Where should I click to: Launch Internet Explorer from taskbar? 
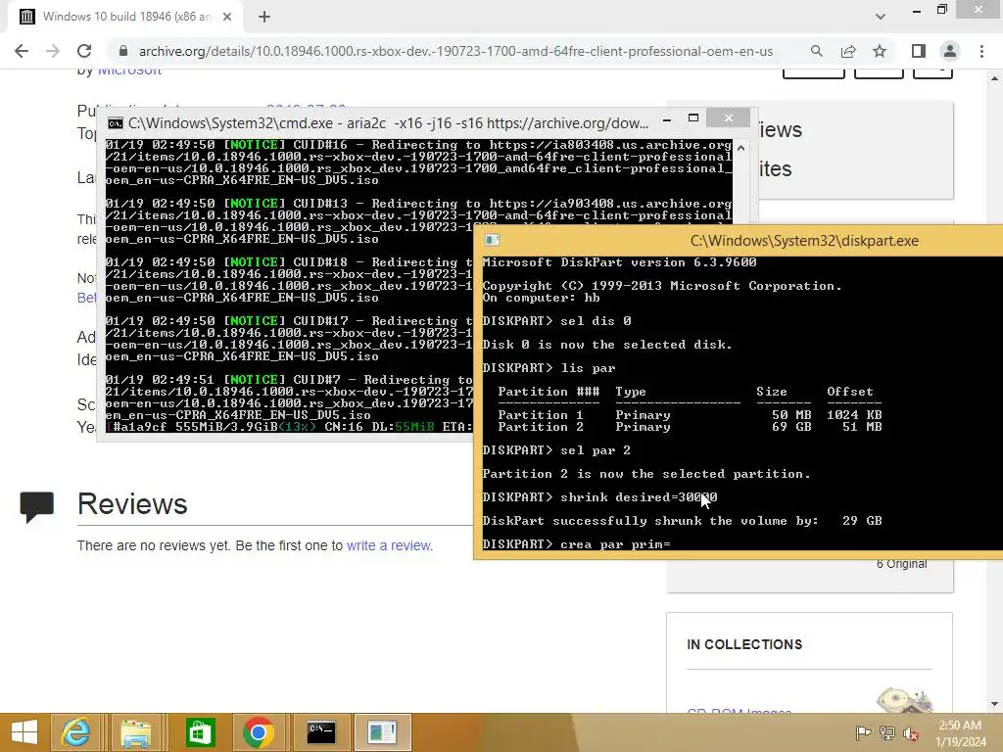coord(75,732)
